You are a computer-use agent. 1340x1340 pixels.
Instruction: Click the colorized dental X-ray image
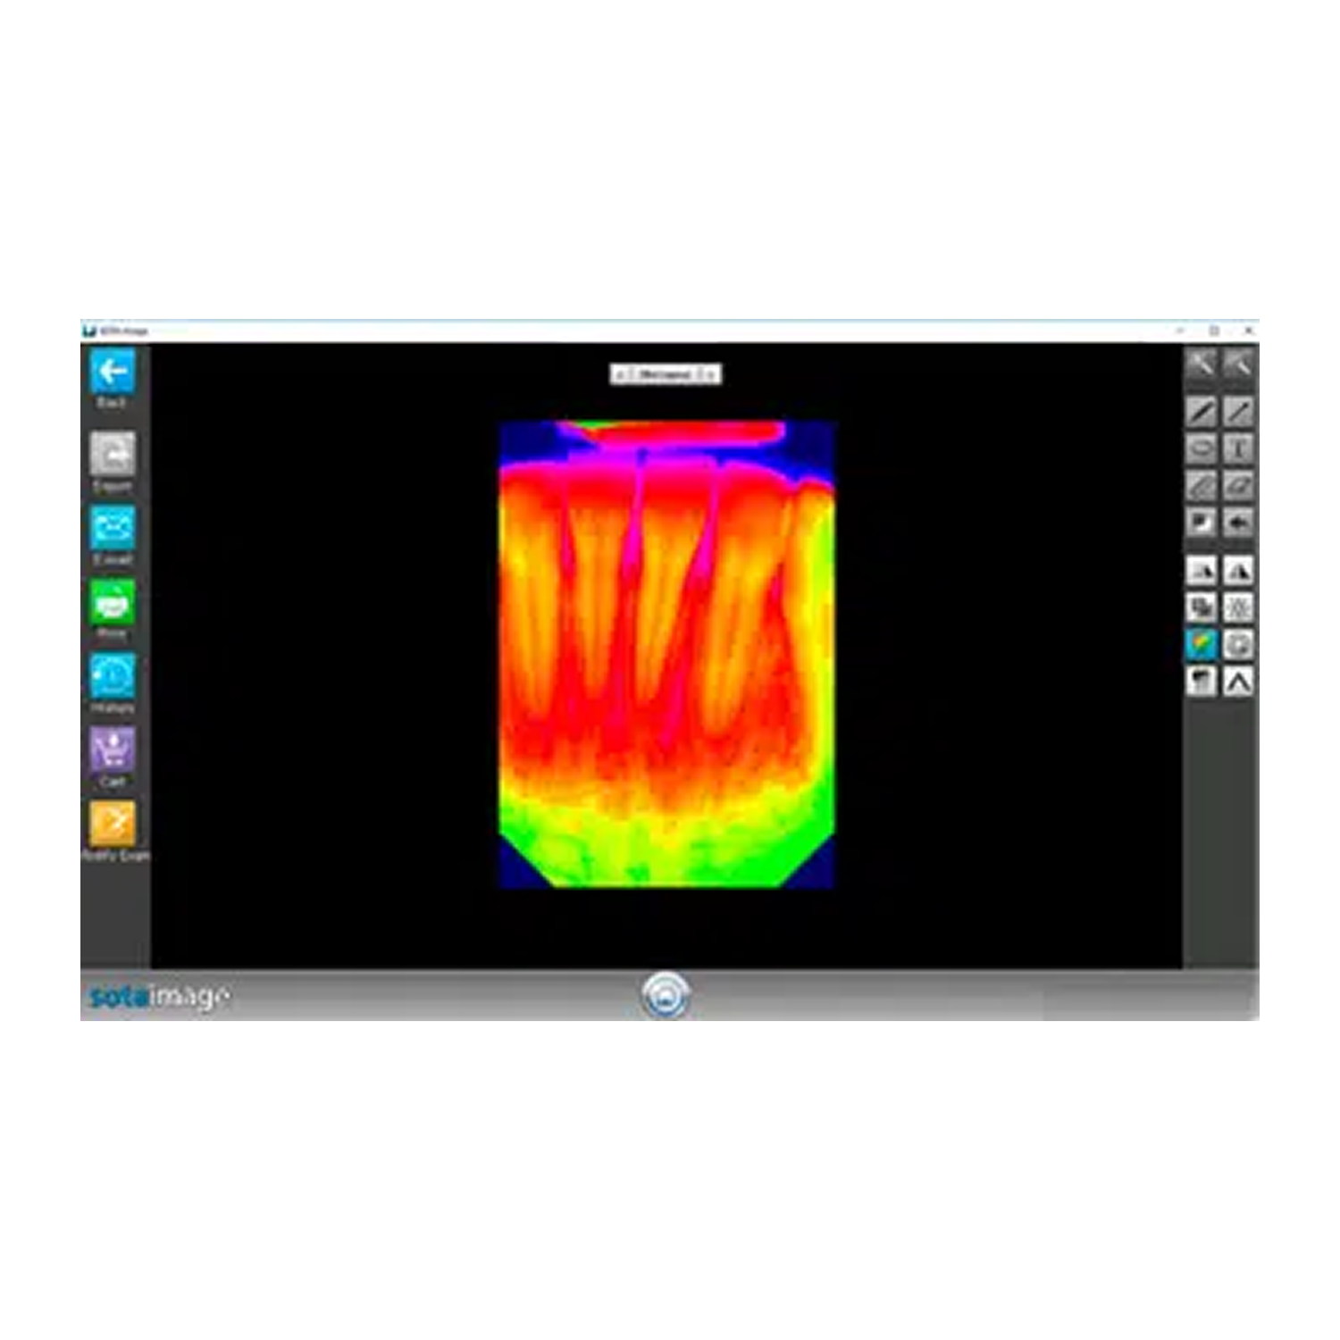pos(666,655)
